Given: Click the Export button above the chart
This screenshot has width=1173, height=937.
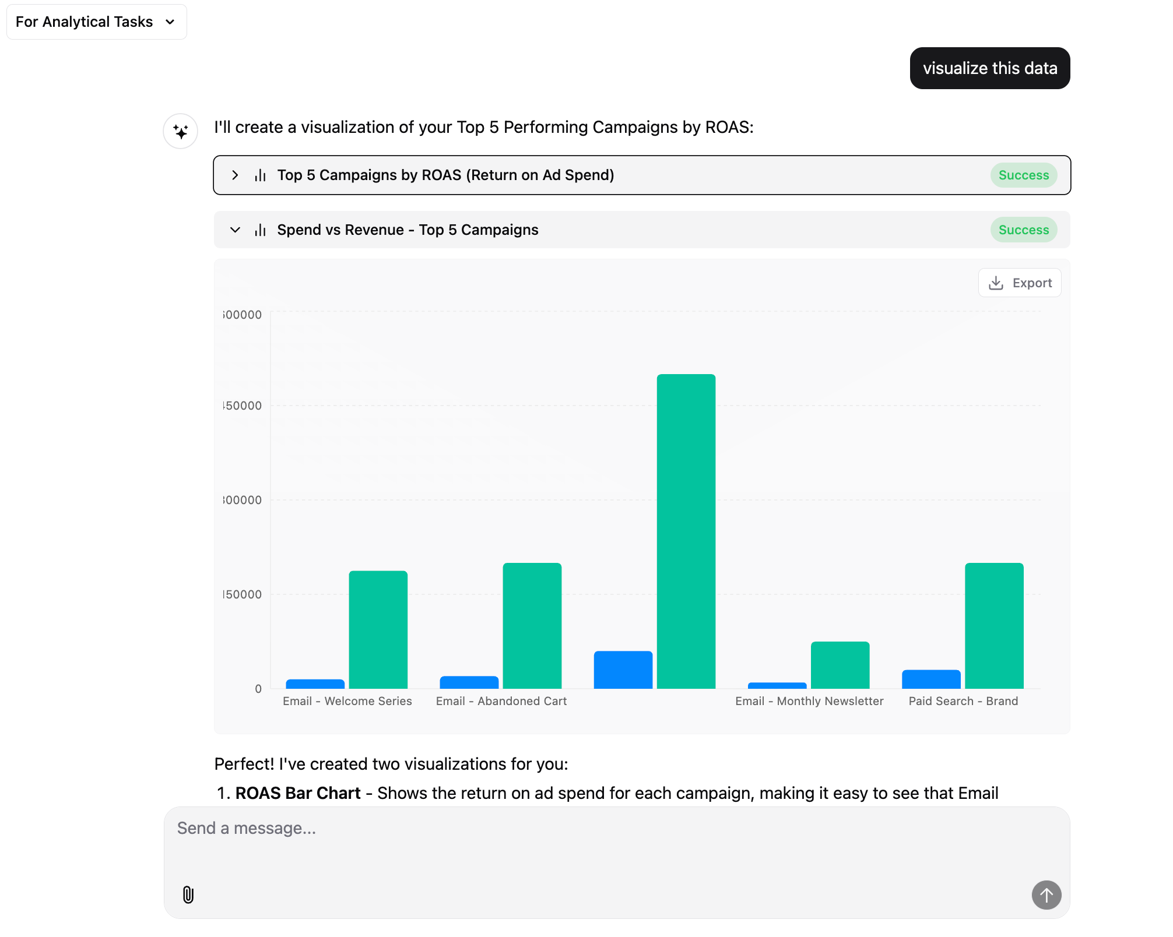Looking at the screenshot, I should (x=1020, y=282).
